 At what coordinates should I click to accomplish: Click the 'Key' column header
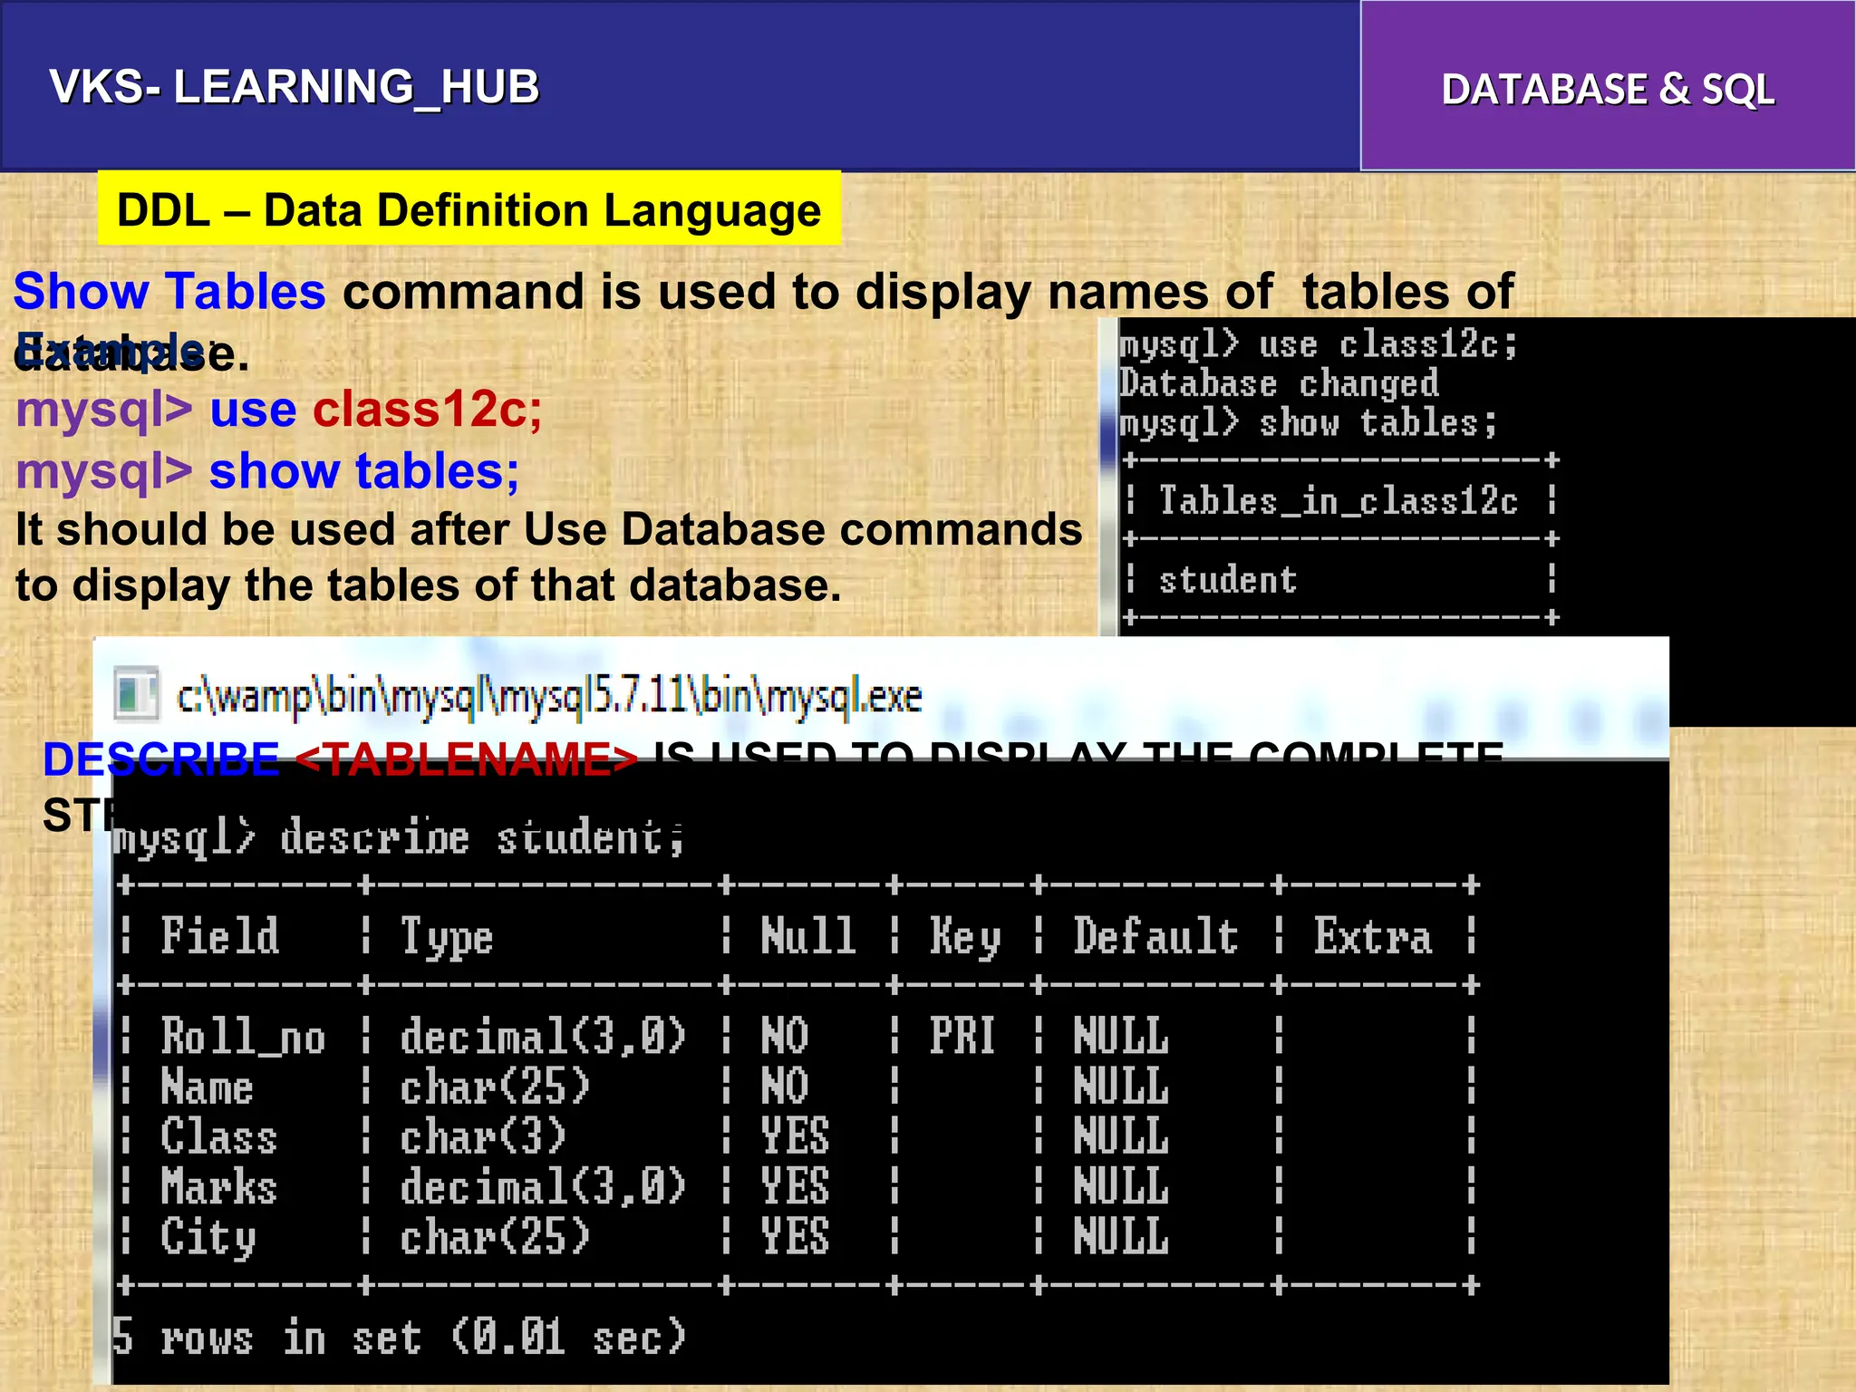click(965, 938)
